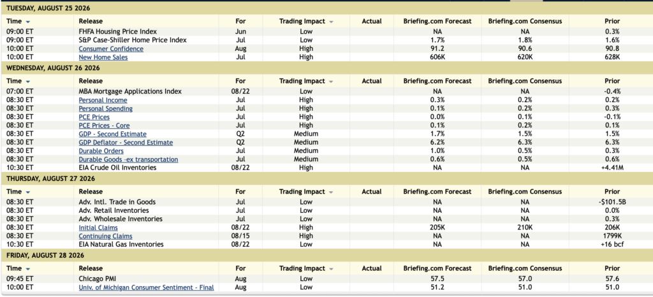Click the Time sort arrow under Thursday, August 27

pos(28,192)
